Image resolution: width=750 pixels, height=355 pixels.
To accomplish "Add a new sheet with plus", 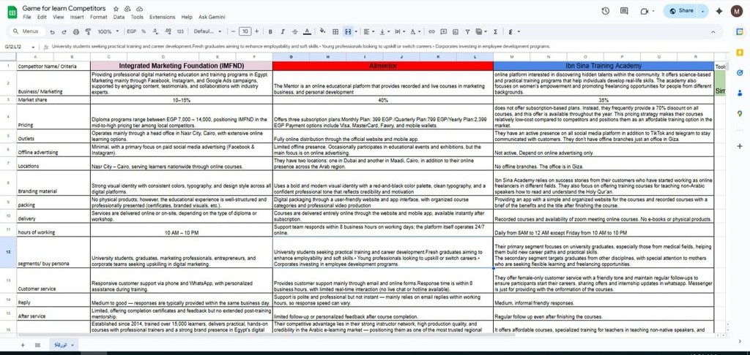I will pos(23,345).
